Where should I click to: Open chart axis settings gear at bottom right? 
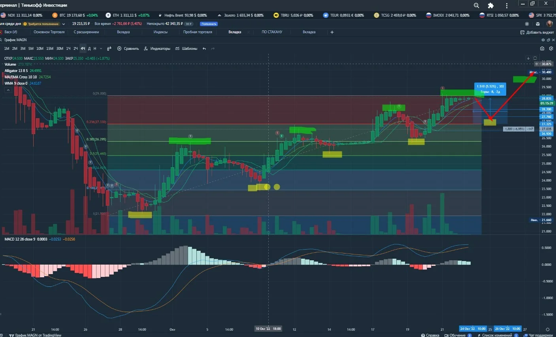point(548,329)
